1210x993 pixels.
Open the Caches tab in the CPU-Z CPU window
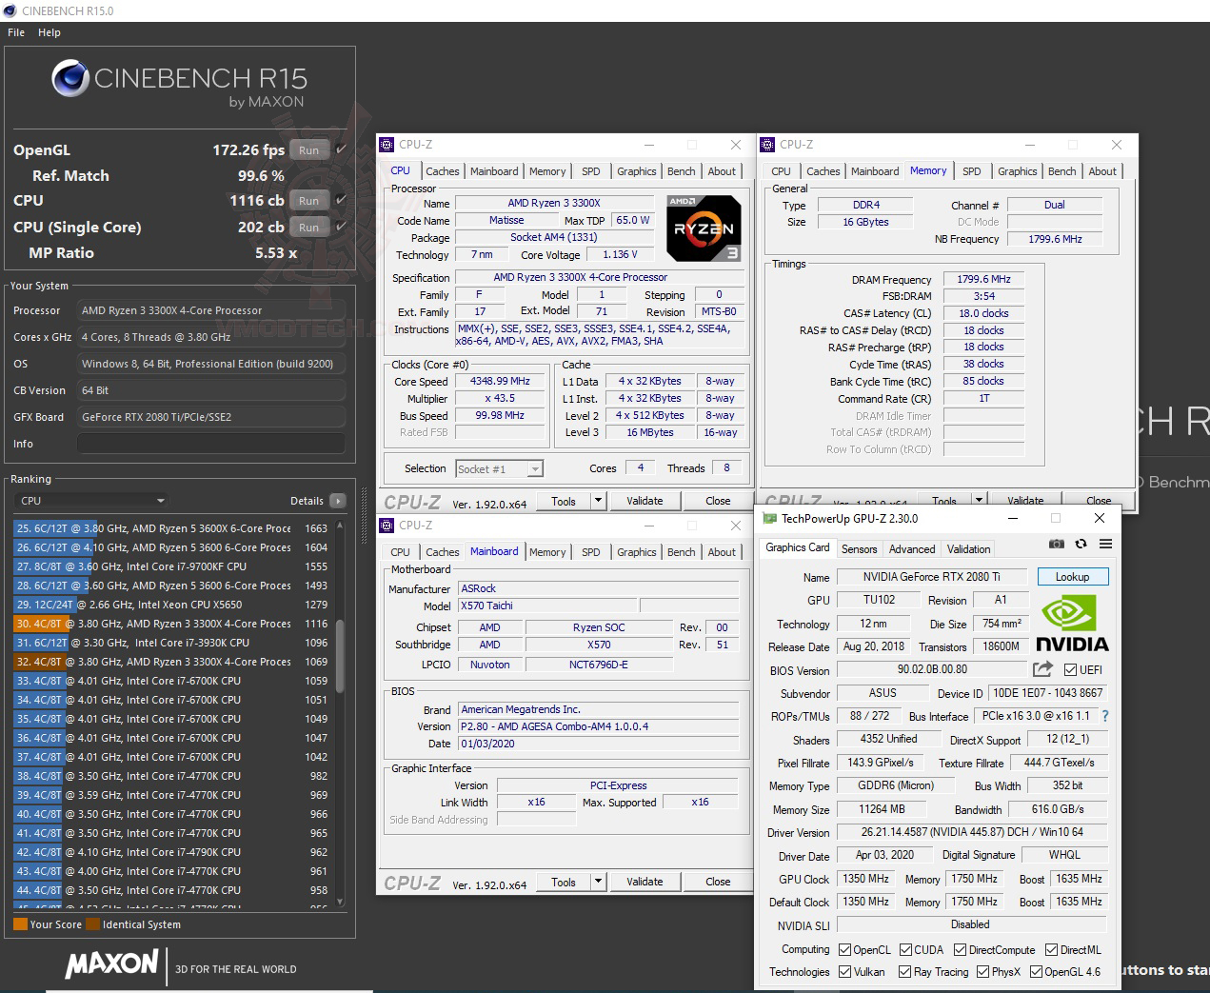(442, 171)
